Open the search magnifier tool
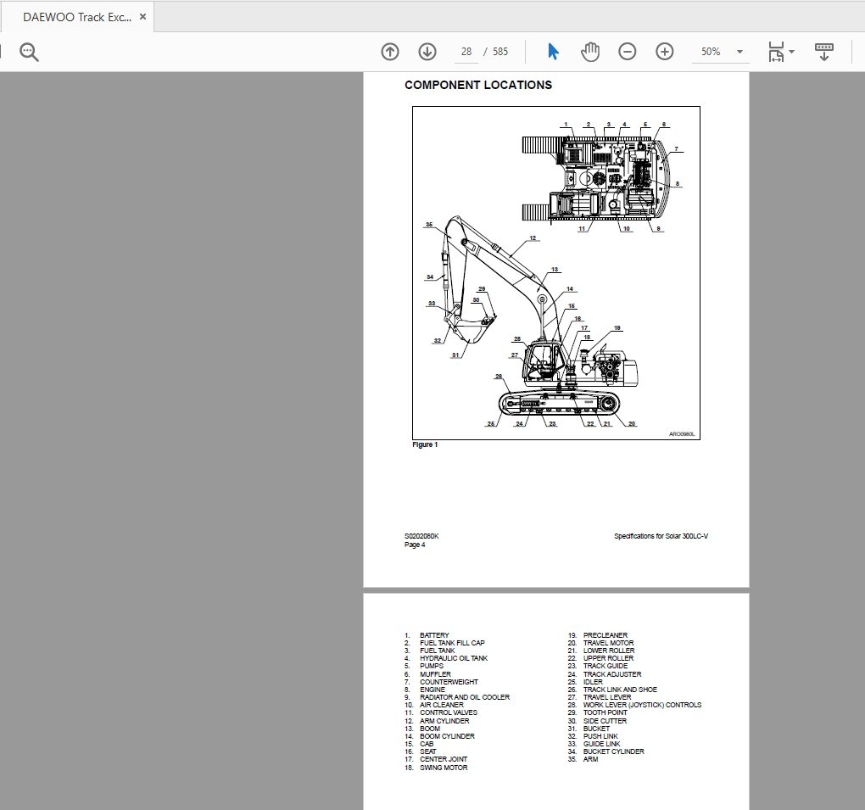Viewport: 865px width, 810px height. click(29, 52)
